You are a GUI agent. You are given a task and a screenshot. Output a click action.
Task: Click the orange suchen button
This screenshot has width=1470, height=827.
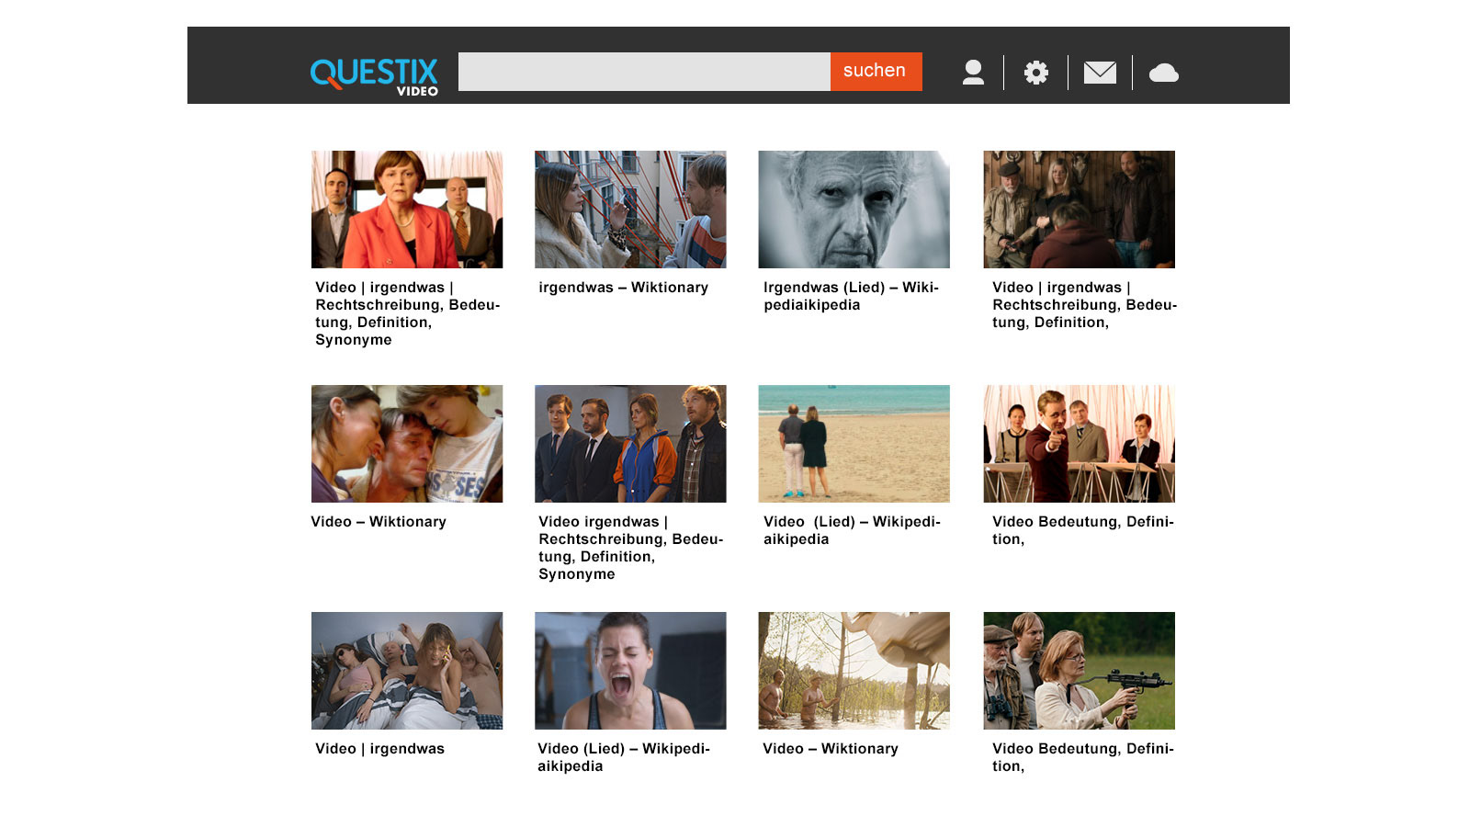point(876,72)
